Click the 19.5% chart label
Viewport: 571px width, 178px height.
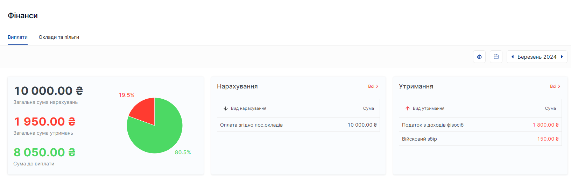127,95
